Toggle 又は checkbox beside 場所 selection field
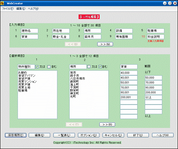 point(89,67)
